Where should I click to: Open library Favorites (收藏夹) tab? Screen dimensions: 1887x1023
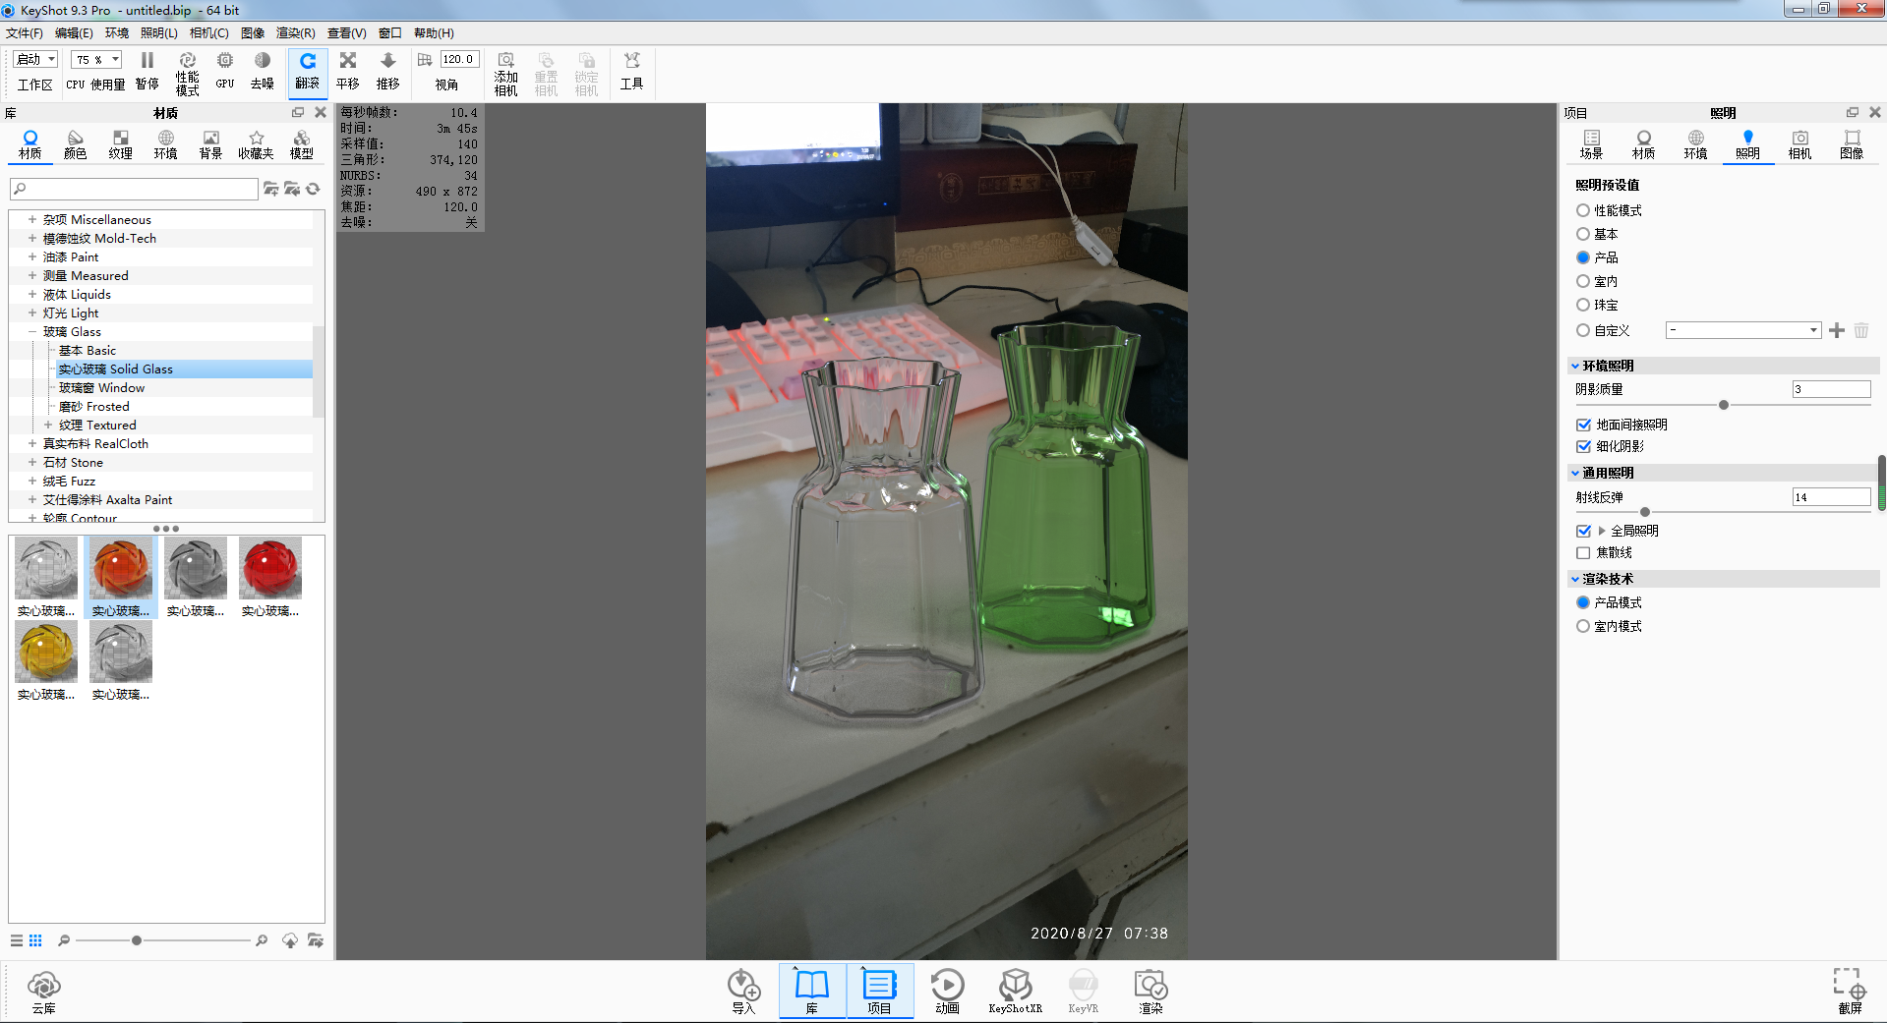(256, 144)
